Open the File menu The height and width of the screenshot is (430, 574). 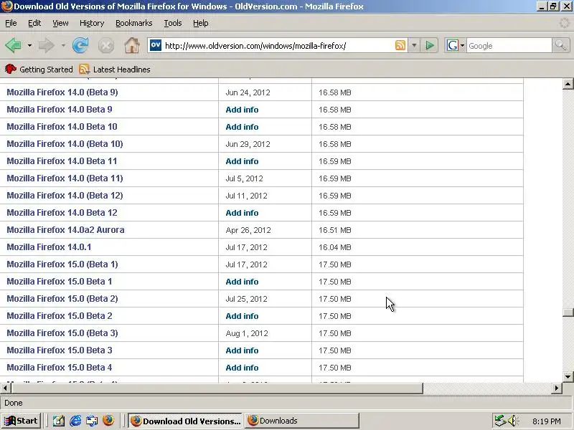coord(11,23)
